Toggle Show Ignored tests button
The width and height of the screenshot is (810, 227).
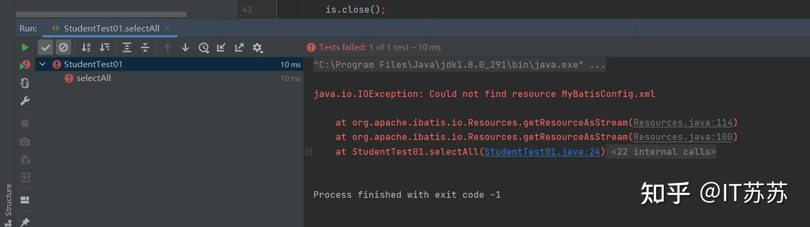[x=63, y=47]
